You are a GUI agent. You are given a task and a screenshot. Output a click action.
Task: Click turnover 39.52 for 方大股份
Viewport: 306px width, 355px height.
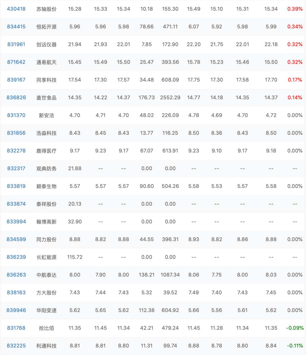click(x=170, y=292)
